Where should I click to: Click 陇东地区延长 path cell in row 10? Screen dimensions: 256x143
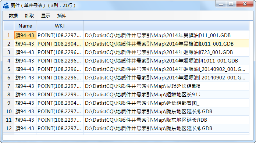tap(166, 112)
